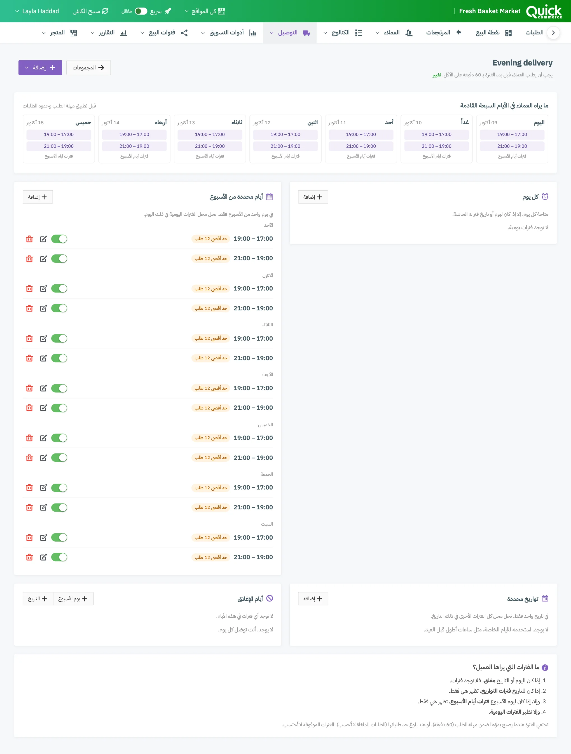The height and width of the screenshot is (754, 571).
Task: Edit Monday 17:00 – 19:00 slot
Action: tap(43, 289)
